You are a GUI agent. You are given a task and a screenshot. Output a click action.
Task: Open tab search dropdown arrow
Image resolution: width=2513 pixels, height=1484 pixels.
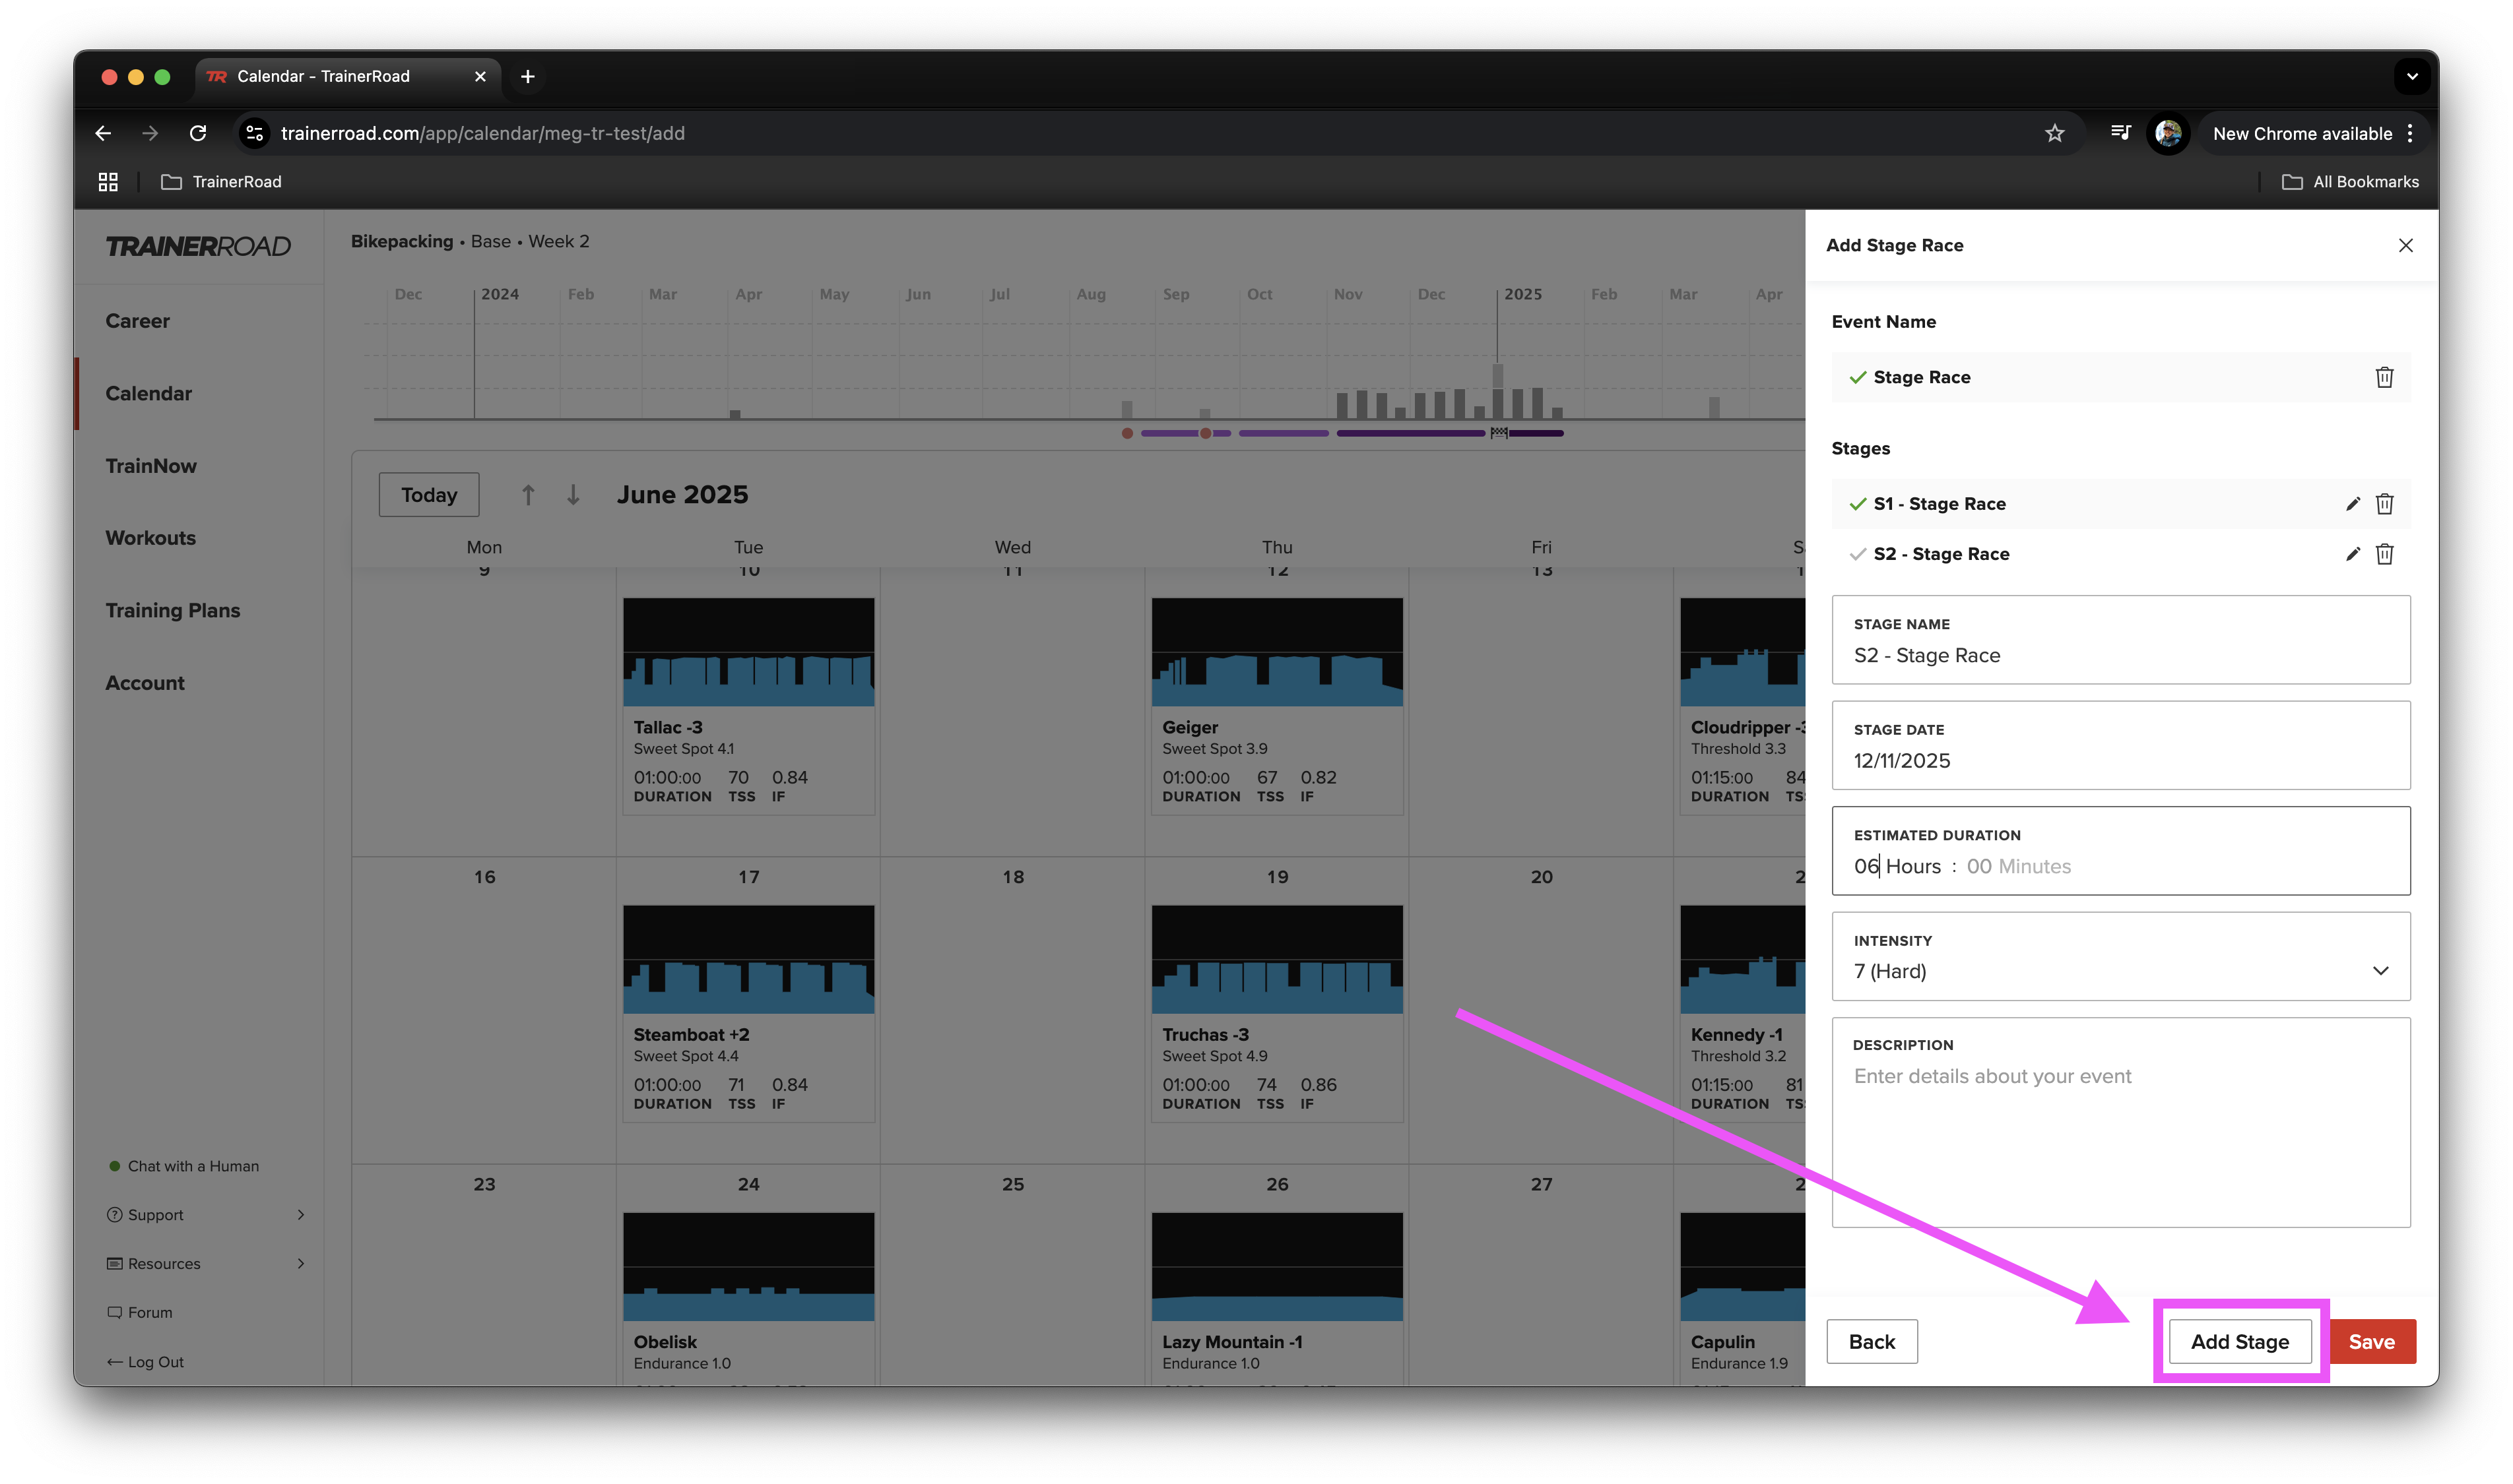[2412, 76]
